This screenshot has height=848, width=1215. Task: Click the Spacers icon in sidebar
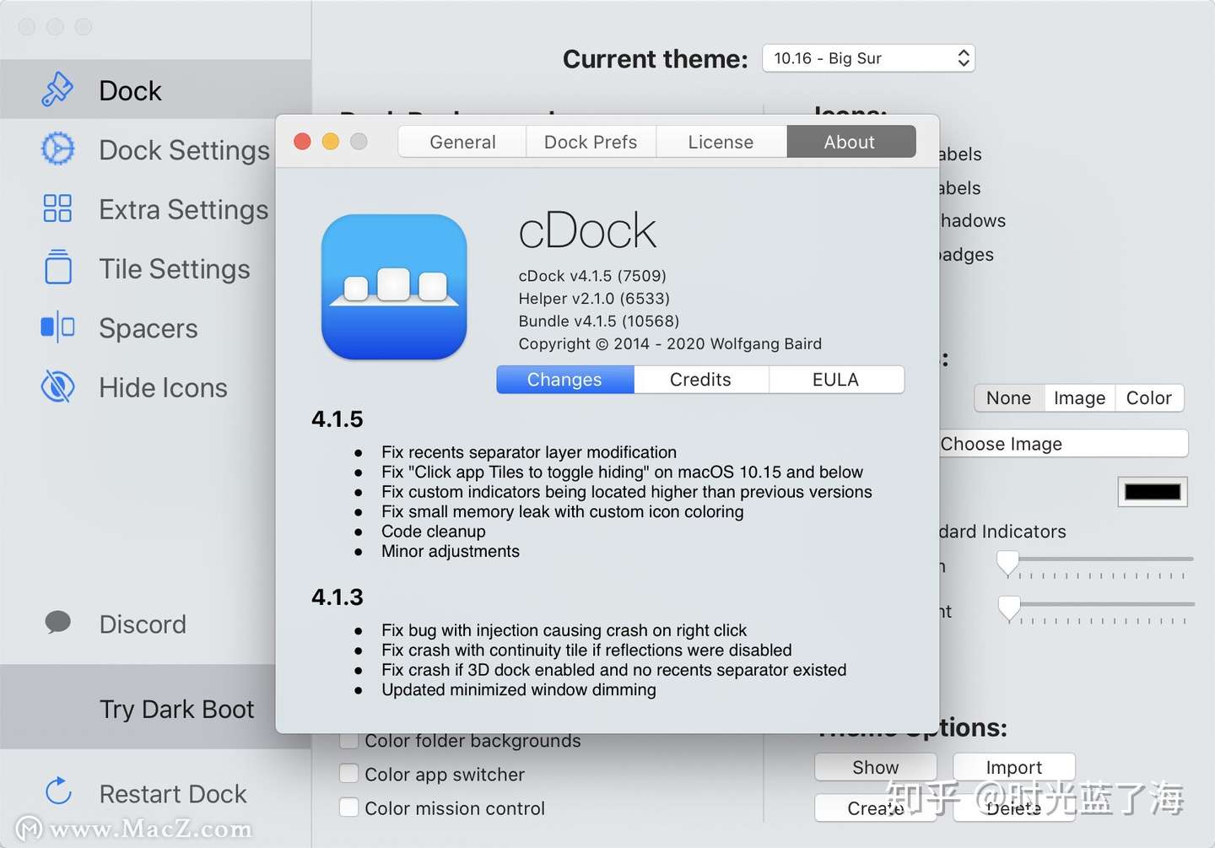pos(57,327)
